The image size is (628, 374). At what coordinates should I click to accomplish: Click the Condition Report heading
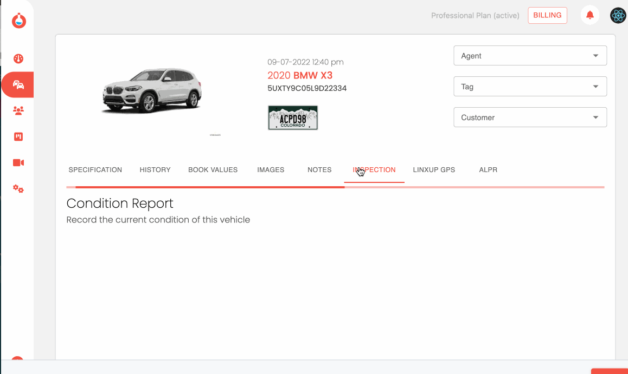[x=120, y=204]
